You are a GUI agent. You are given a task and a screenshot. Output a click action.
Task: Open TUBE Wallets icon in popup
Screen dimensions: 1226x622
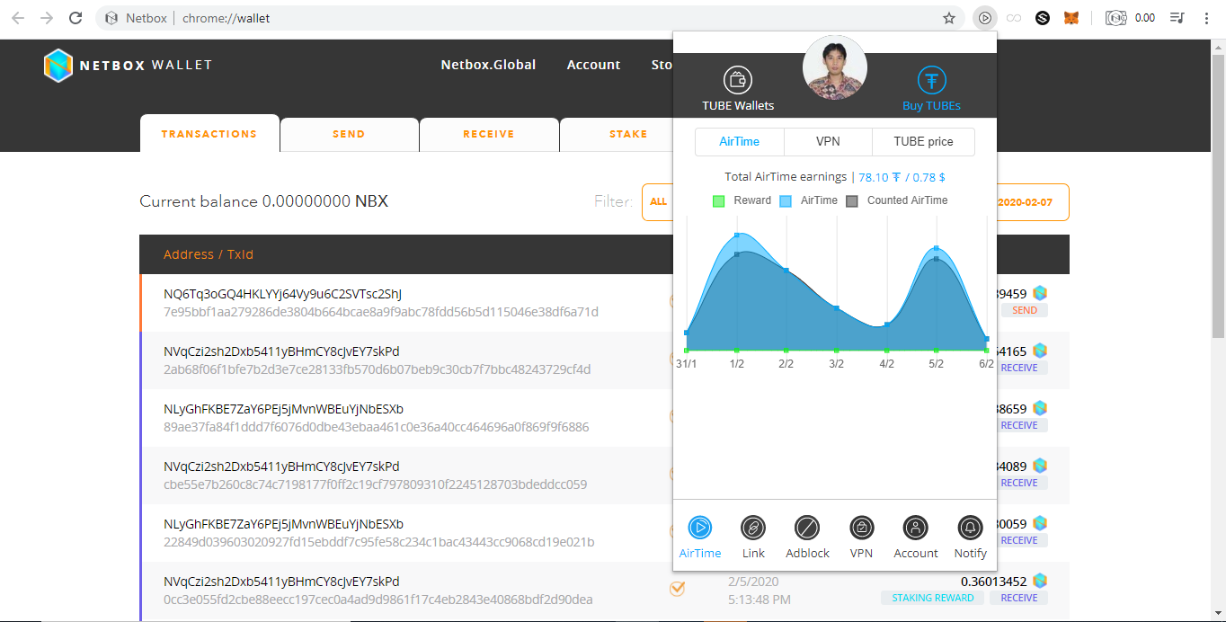coord(738,80)
